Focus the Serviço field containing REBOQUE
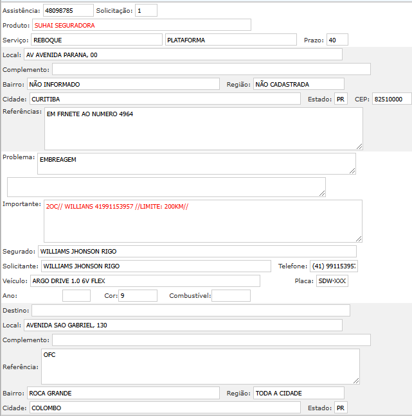Screen dimensions: 412x416 pos(96,40)
